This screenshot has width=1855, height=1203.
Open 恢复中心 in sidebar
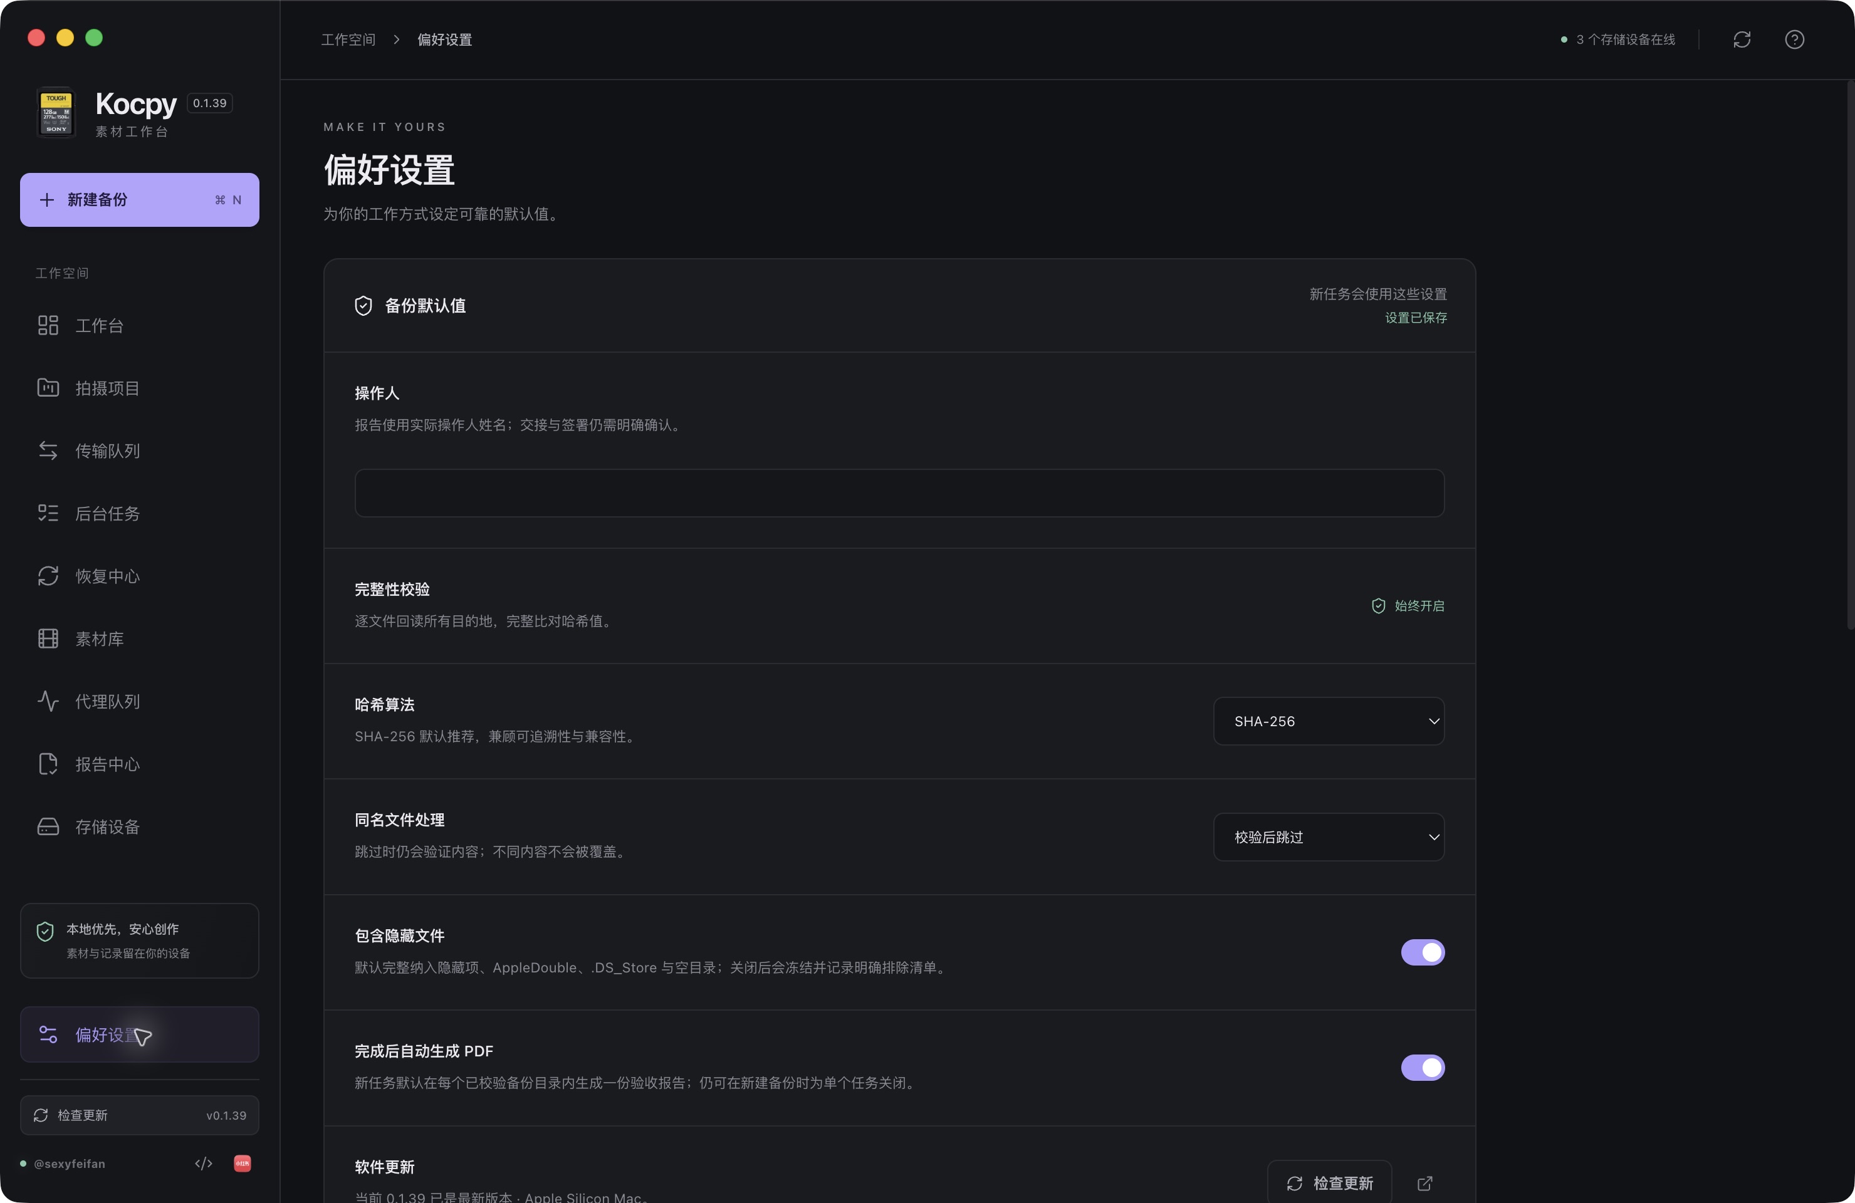tap(140, 576)
